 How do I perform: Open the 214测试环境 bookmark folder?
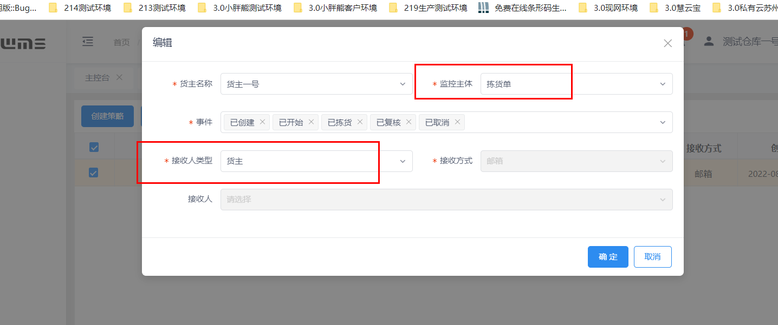click(x=79, y=8)
